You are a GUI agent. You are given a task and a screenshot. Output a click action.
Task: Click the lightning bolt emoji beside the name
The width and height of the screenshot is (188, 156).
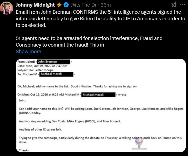click(x=59, y=5)
